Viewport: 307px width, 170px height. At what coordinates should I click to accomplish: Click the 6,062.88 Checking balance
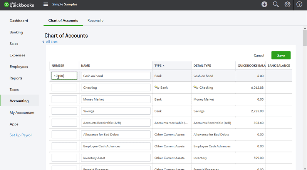click(x=257, y=87)
